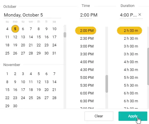Select October 14 in the calendar

click(x=31, y=37)
